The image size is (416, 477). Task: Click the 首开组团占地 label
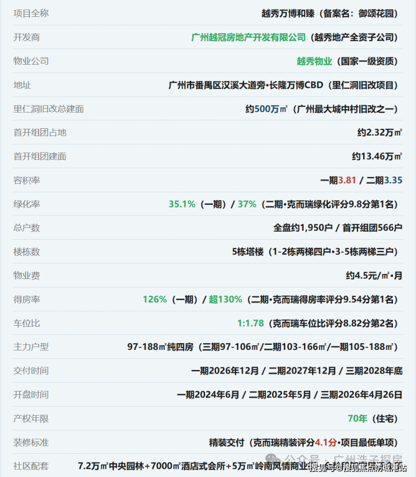click(x=40, y=133)
